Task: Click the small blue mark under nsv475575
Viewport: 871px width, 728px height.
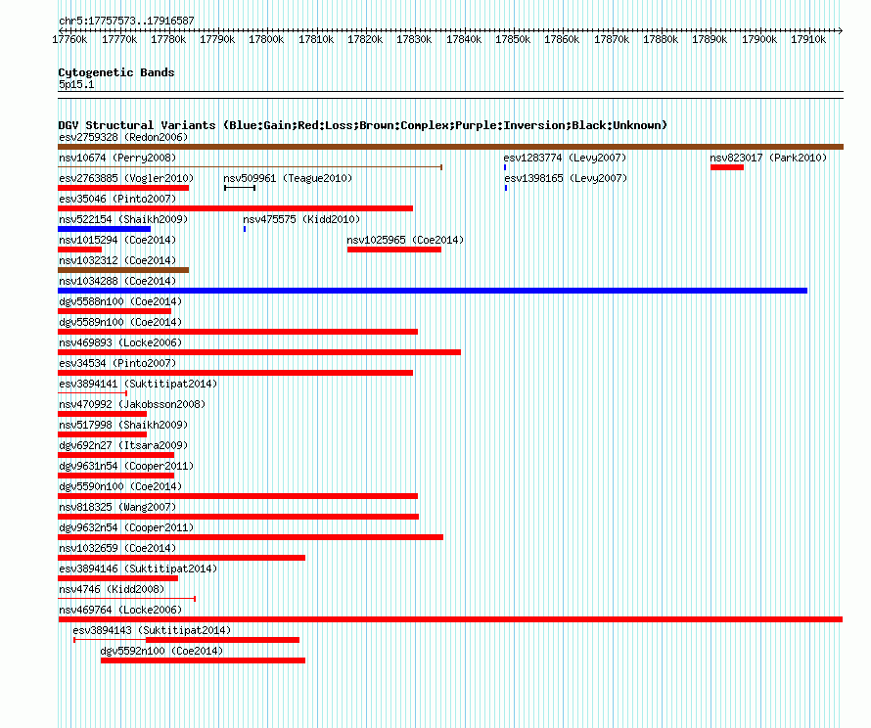Action: pyautogui.click(x=245, y=229)
